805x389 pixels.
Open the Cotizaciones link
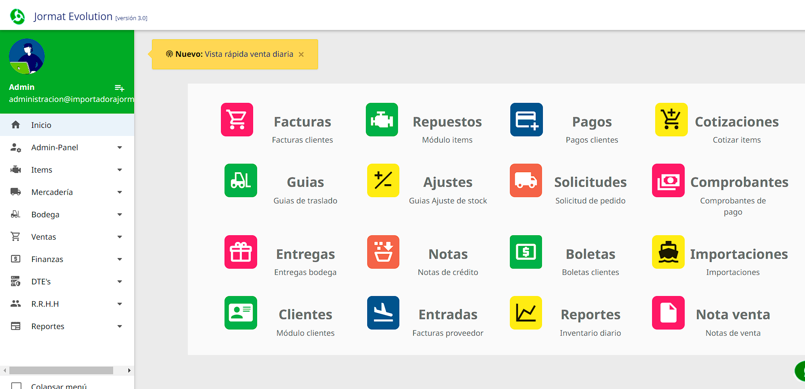pos(736,122)
